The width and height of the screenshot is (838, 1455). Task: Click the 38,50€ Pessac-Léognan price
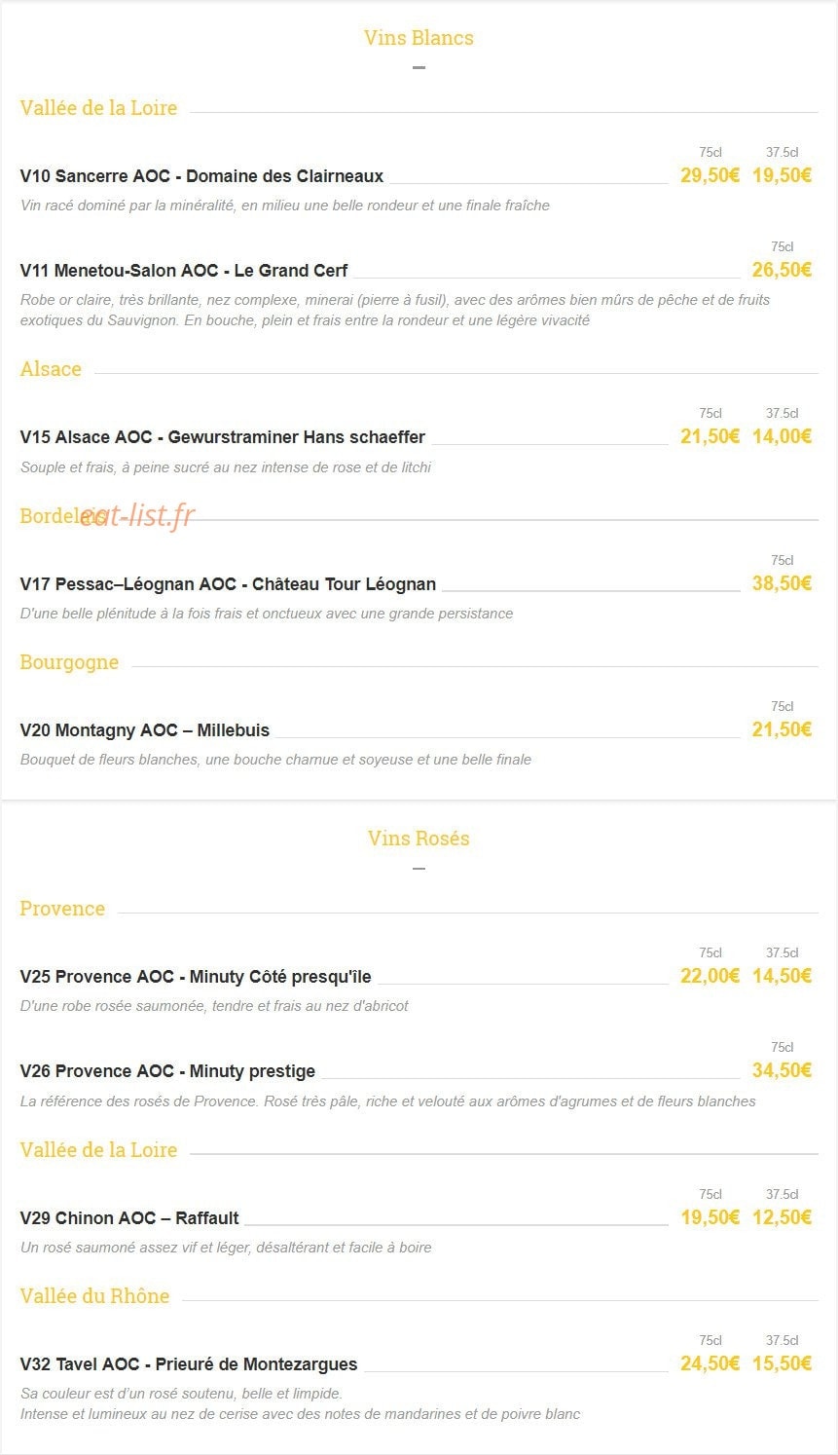782,583
